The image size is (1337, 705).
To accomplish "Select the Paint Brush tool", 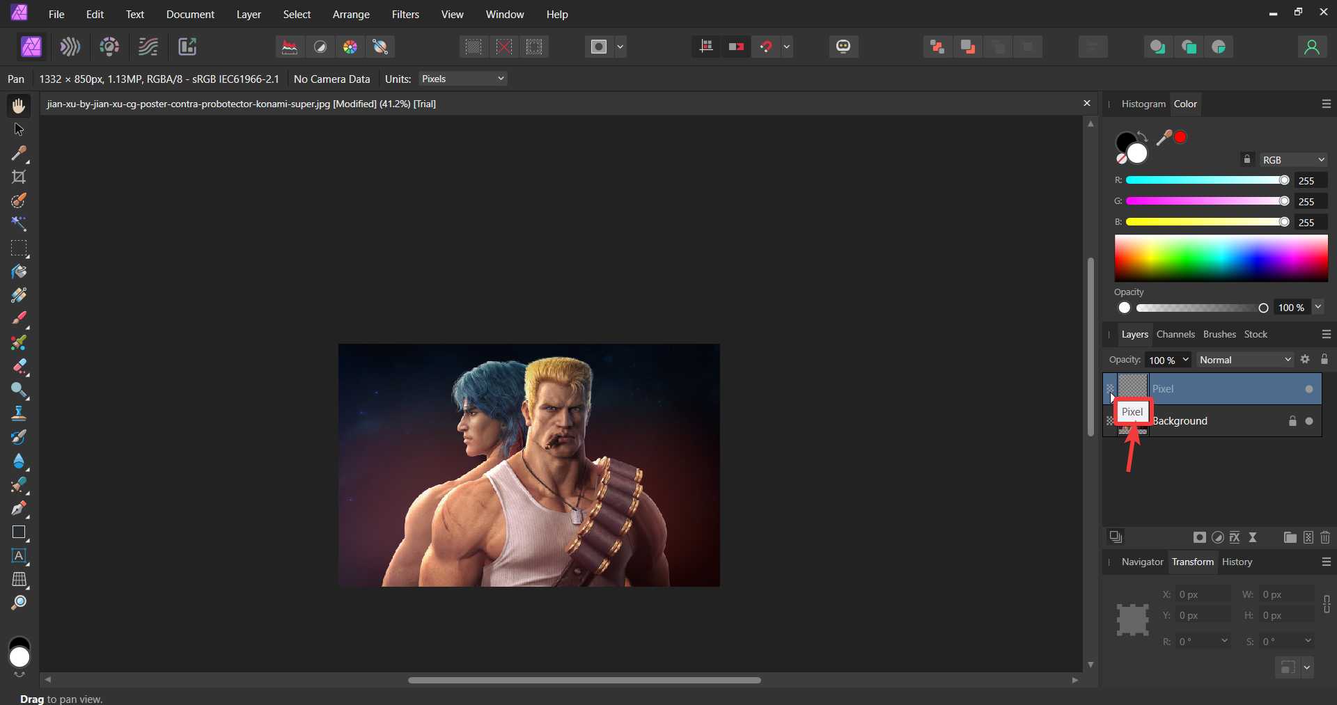I will [x=19, y=319].
